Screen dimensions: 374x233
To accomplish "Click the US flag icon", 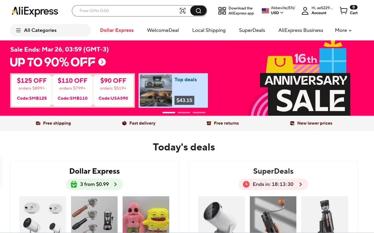I will coord(265,10).
